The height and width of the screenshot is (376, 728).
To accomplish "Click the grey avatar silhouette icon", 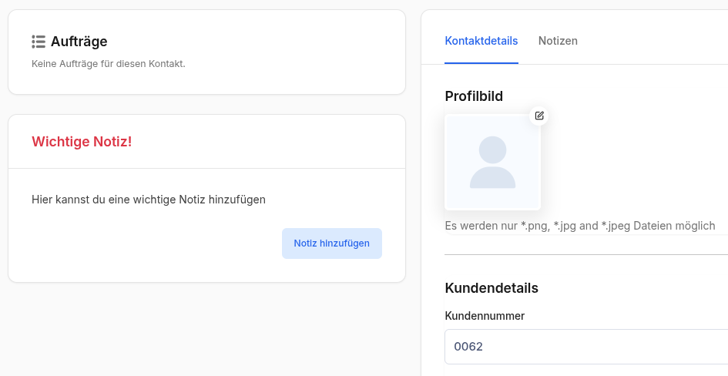I will coord(492,162).
